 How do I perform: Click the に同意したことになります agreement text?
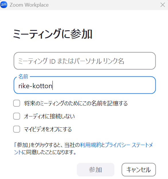point(49,152)
